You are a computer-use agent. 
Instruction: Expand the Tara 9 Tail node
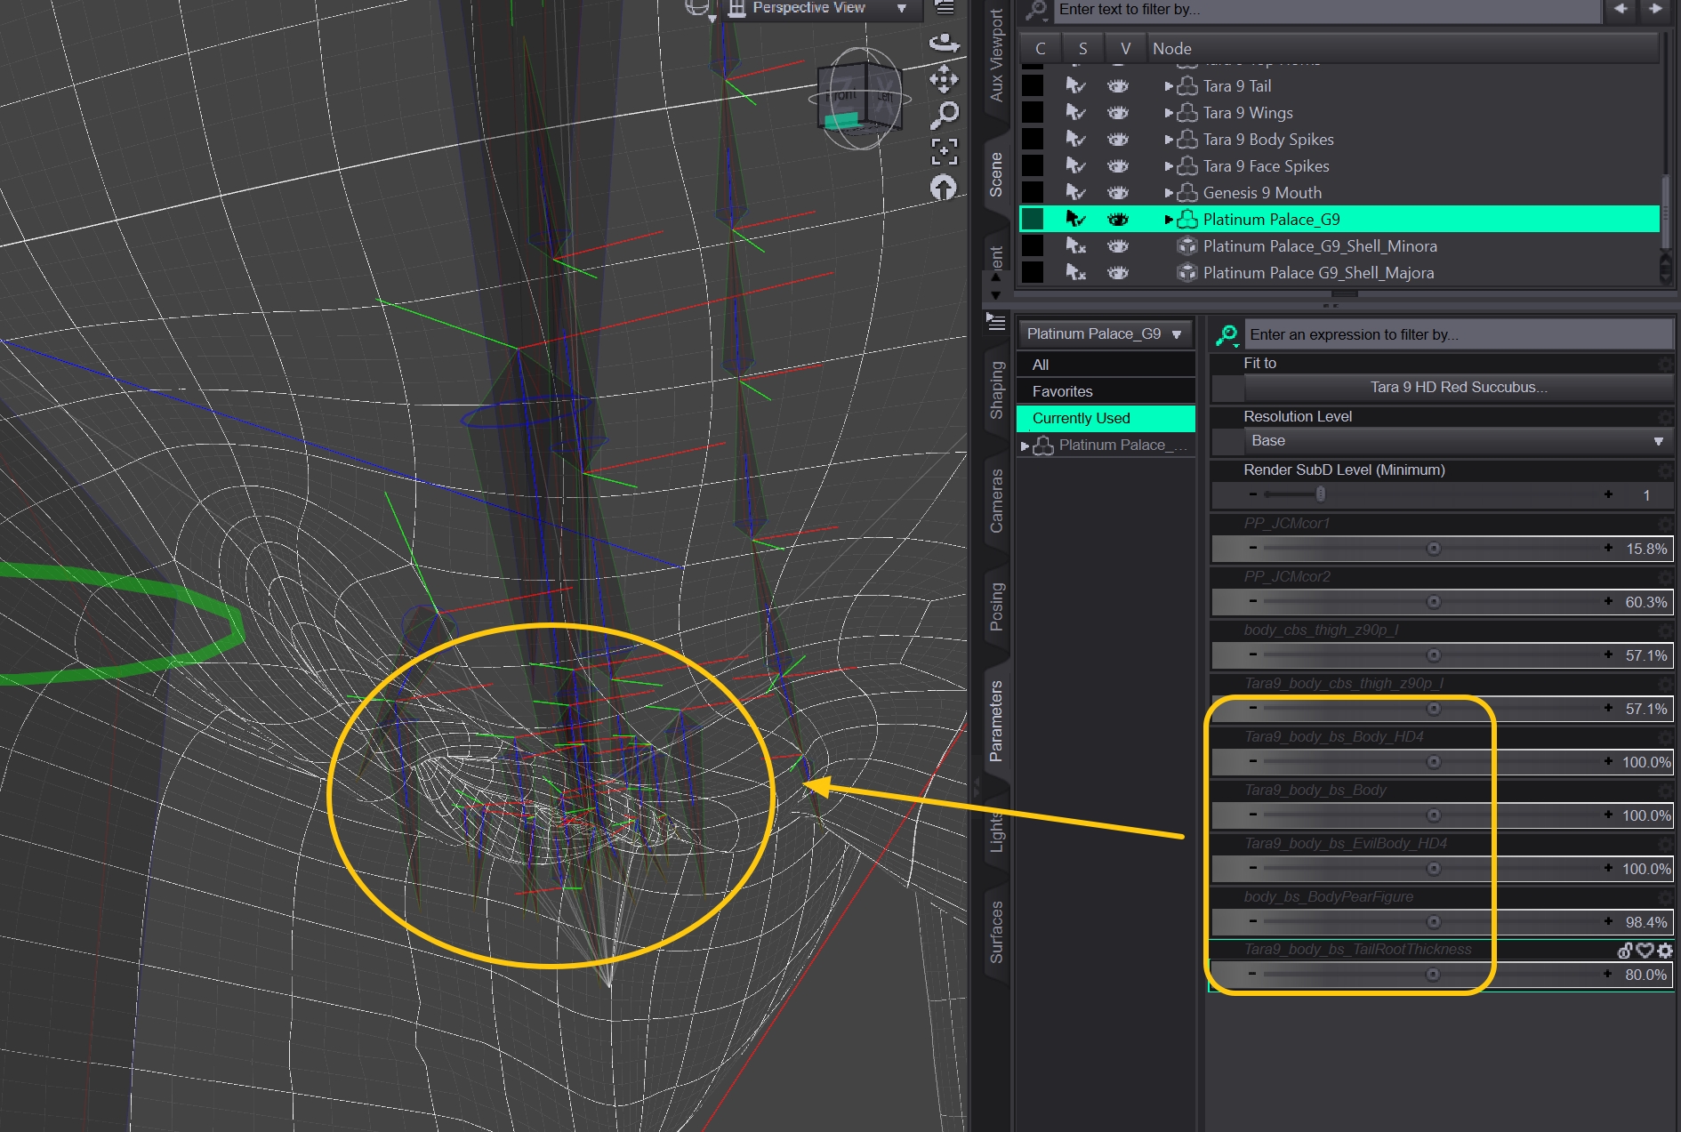coord(1169,86)
